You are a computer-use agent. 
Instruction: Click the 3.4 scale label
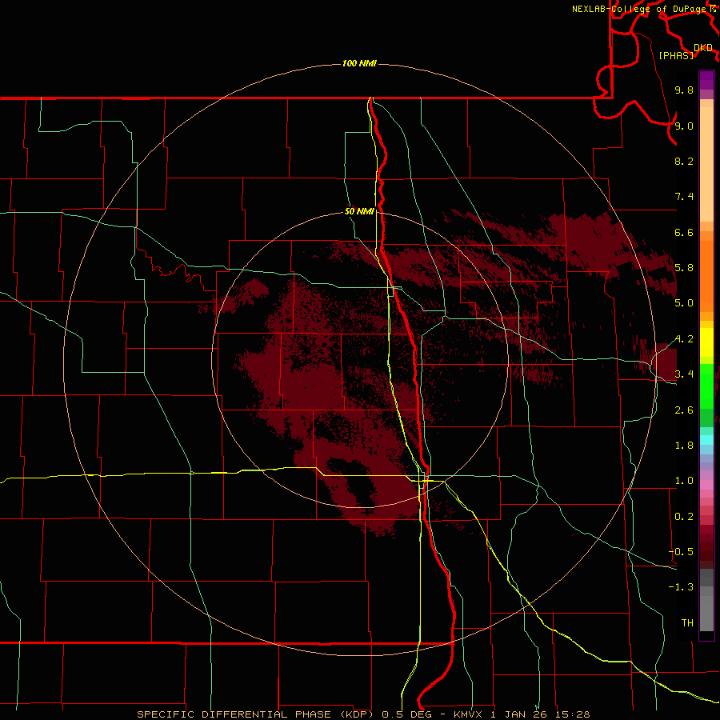[684, 374]
